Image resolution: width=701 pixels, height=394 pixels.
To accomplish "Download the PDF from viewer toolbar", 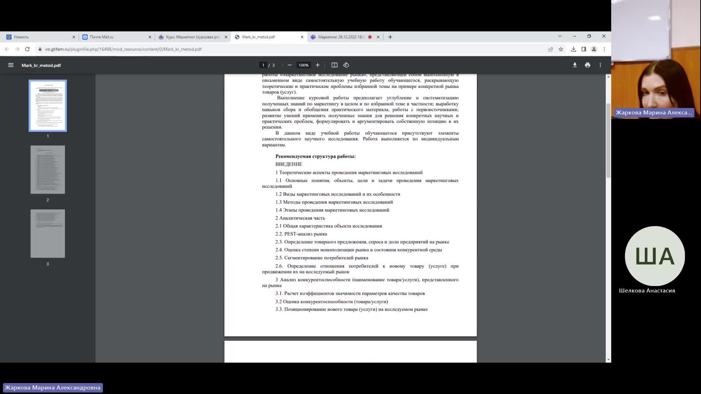I will tap(575, 65).
